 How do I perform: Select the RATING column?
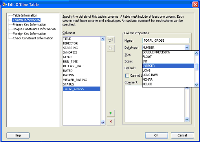point(82,75)
